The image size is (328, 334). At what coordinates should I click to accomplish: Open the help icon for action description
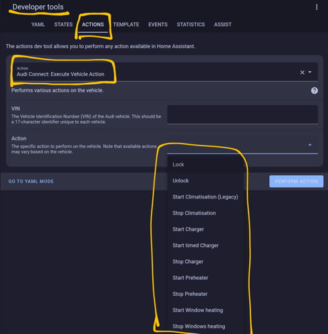coord(315,91)
